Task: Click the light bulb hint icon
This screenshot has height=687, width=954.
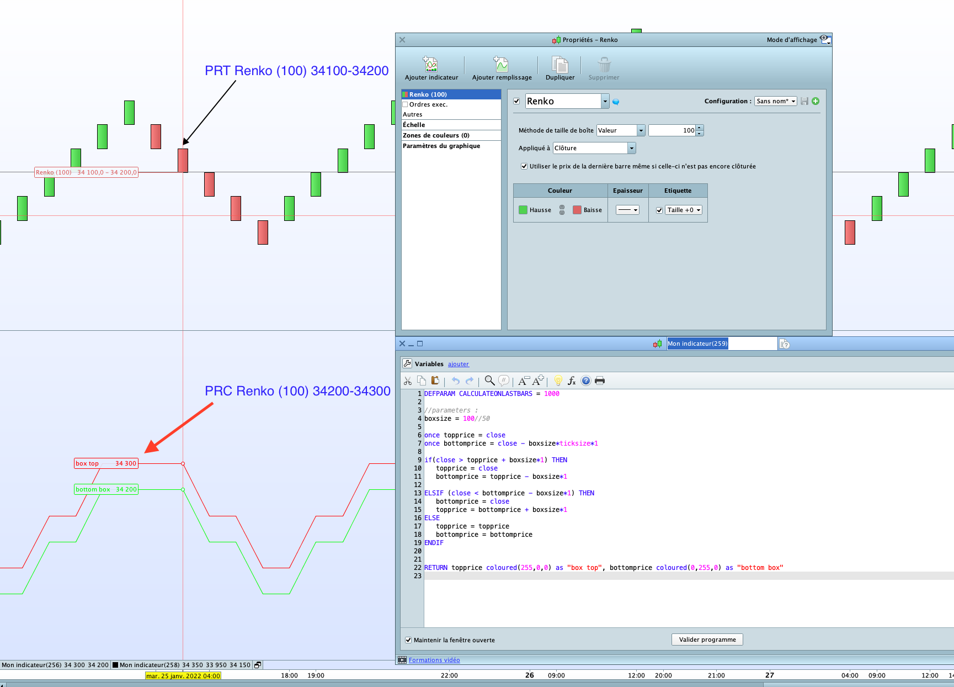Action: (558, 381)
